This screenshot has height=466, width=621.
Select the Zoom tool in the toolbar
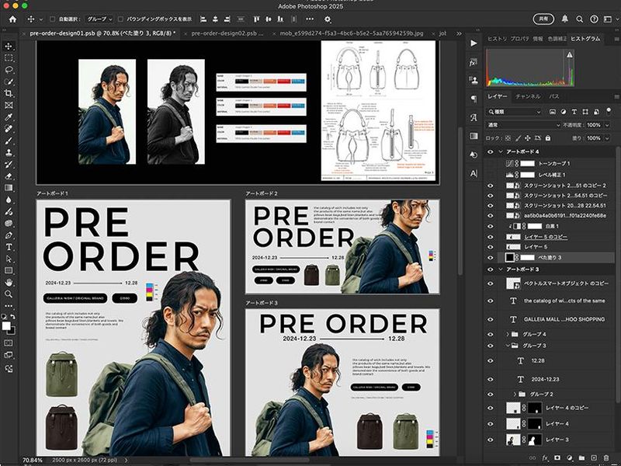(9, 294)
